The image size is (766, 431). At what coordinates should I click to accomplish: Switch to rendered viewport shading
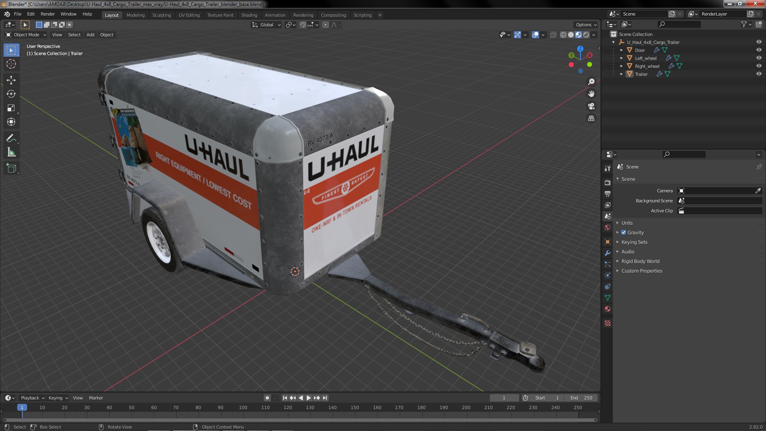coord(586,35)
